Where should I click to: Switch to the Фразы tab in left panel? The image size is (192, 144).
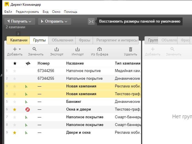(84, 40)
